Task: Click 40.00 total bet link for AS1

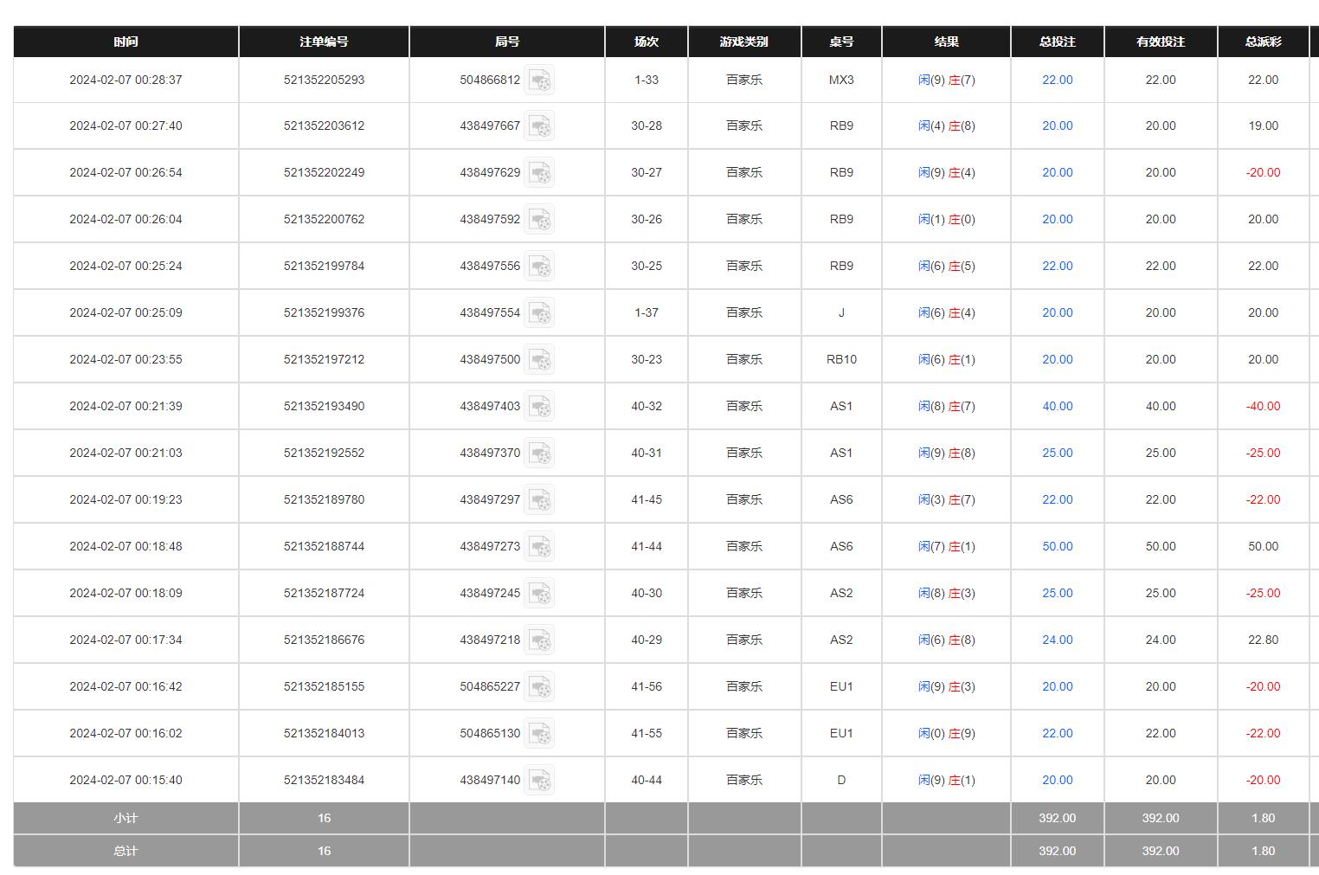Action: 1057,406
